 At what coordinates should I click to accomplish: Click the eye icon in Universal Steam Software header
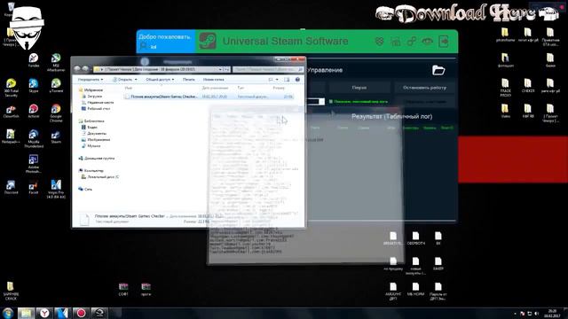coord(427,42)
